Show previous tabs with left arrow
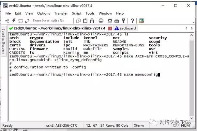This screenshot has width=197, height=131. click(x=186, y=28)
